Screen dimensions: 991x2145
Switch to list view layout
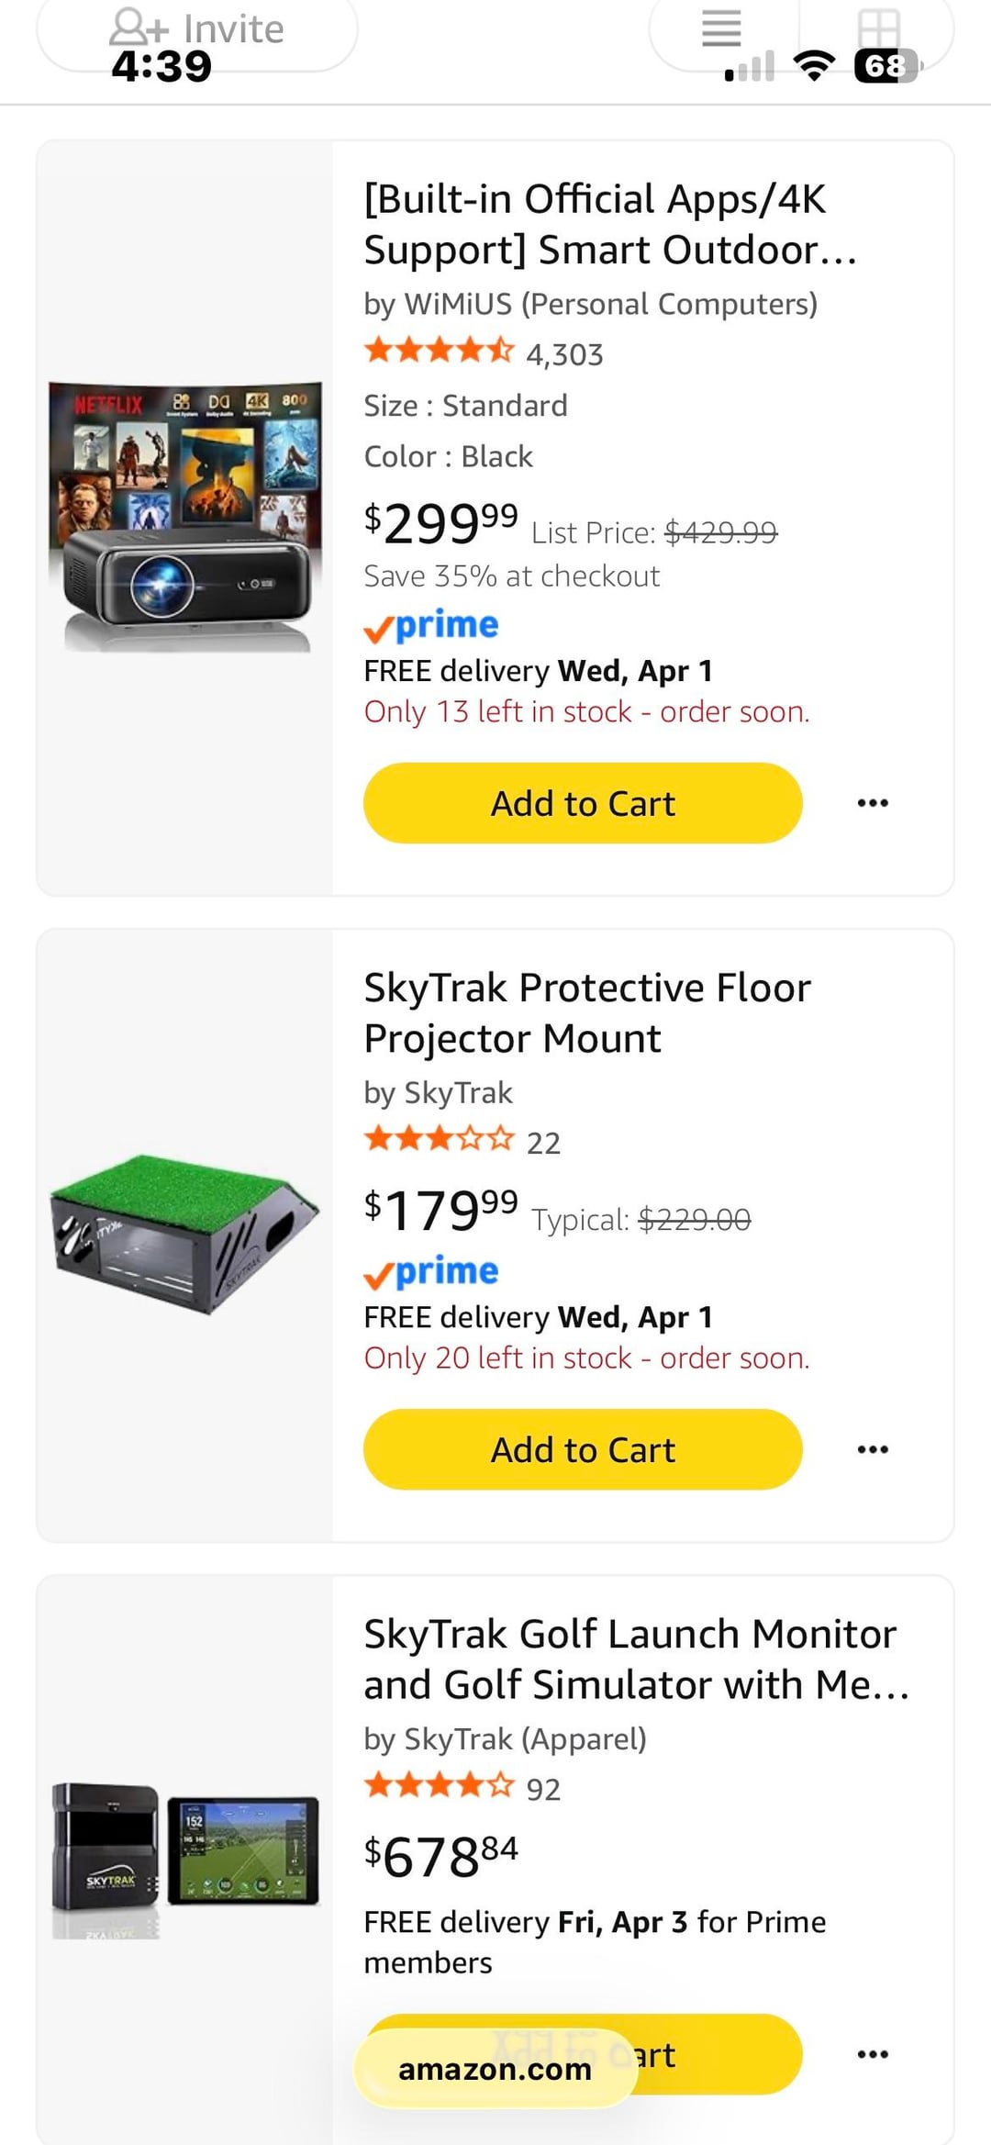click(x=721, y=28)
